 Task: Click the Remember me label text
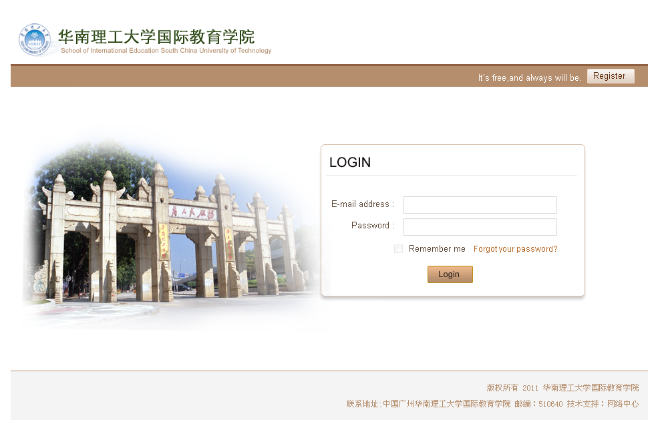[437, 249]
